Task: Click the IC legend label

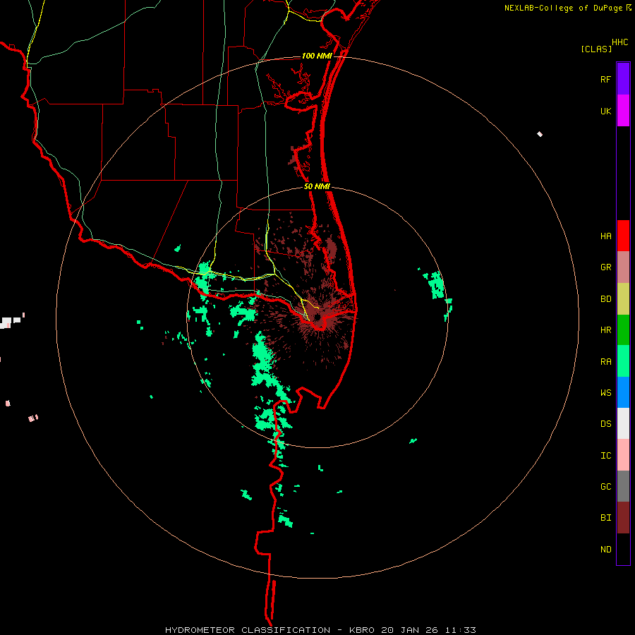Action: point(605,456)
